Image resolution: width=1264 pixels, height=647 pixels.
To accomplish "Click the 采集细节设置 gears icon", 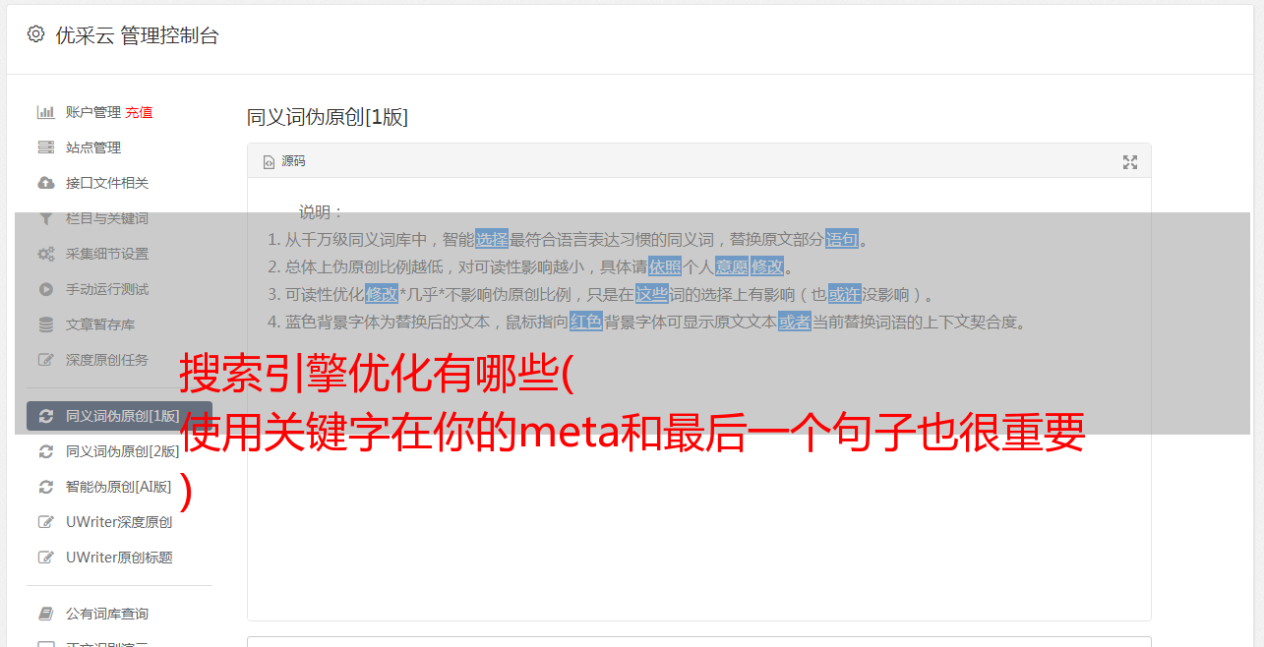I will coord(45,254).
